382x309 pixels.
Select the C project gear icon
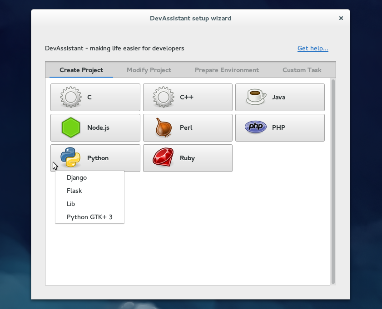tap(70, 97)
